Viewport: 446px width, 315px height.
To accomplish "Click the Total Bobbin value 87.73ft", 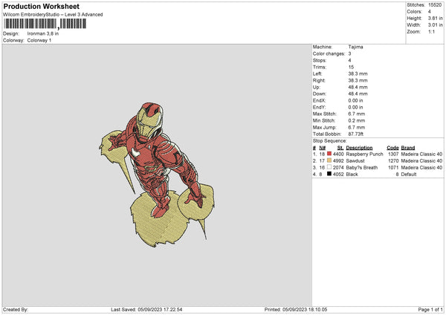I will [x=356, y=134].
